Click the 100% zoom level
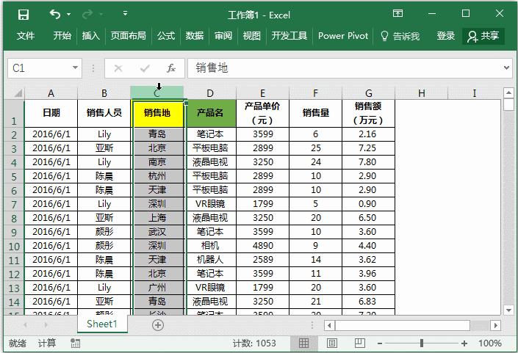 (x=490, y=343)
